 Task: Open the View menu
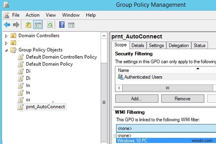coord(51,15)
